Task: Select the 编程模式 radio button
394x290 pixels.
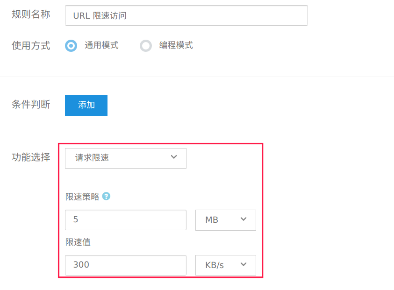Action: [146, 46]
